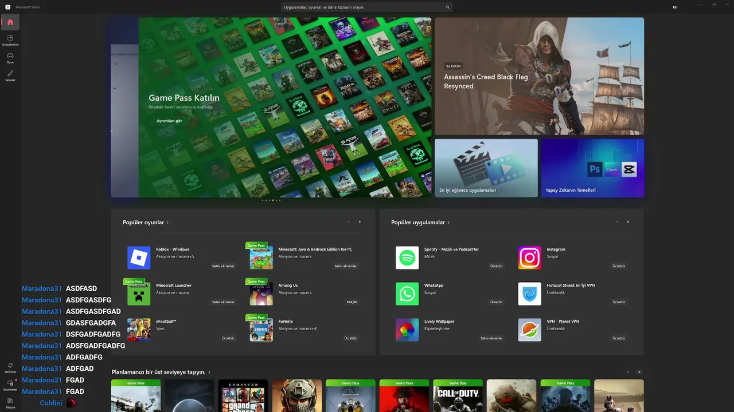Viewport: 734px width, 412px height.
Task: Open the WhatsApp app icon
Action: point(407,294)
